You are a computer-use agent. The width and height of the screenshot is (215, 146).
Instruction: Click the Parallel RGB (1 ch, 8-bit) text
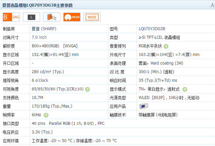point(71,123)
